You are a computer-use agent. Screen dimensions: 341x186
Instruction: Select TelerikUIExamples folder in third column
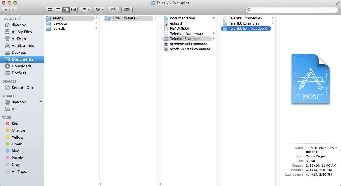[x=187, y=39]
